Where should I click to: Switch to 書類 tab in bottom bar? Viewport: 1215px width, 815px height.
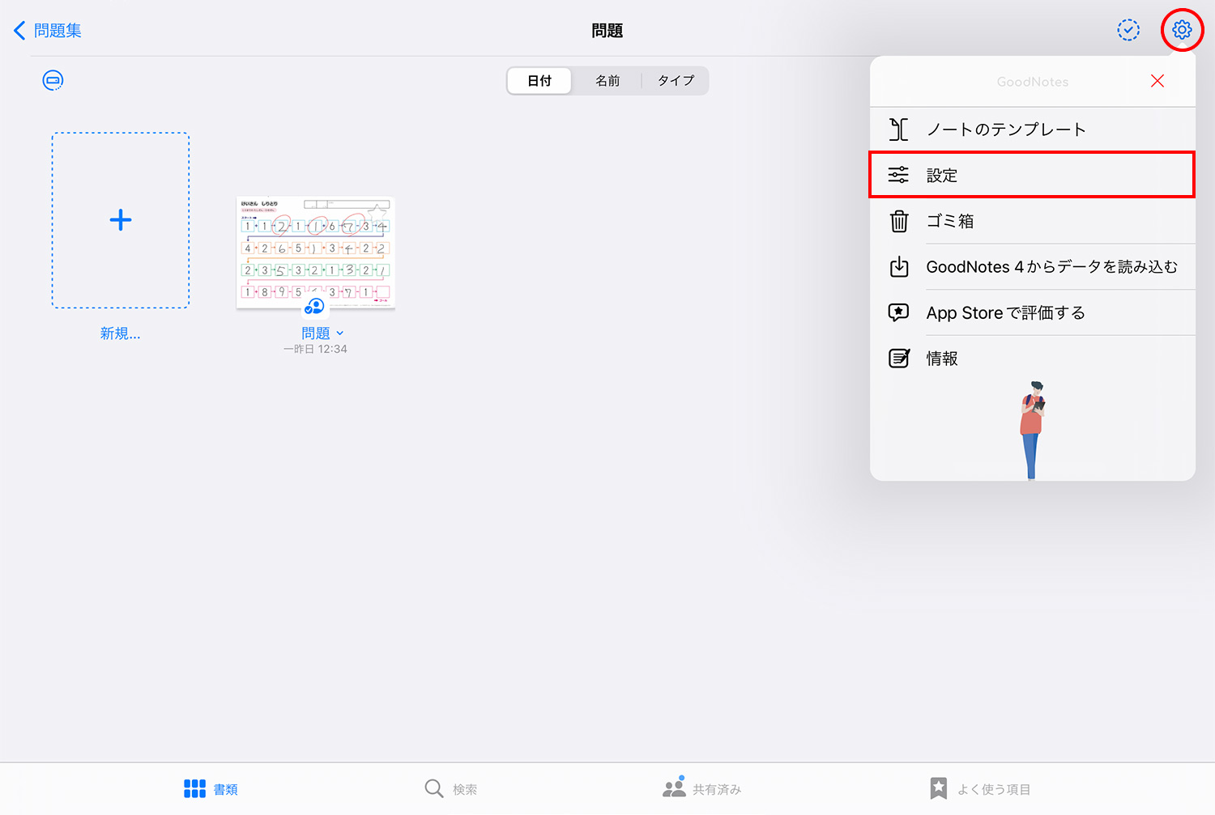coord(211,789)
